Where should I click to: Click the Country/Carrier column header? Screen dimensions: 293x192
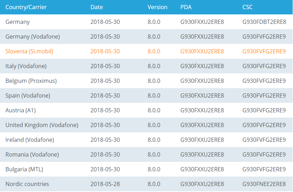pos(26,7)
